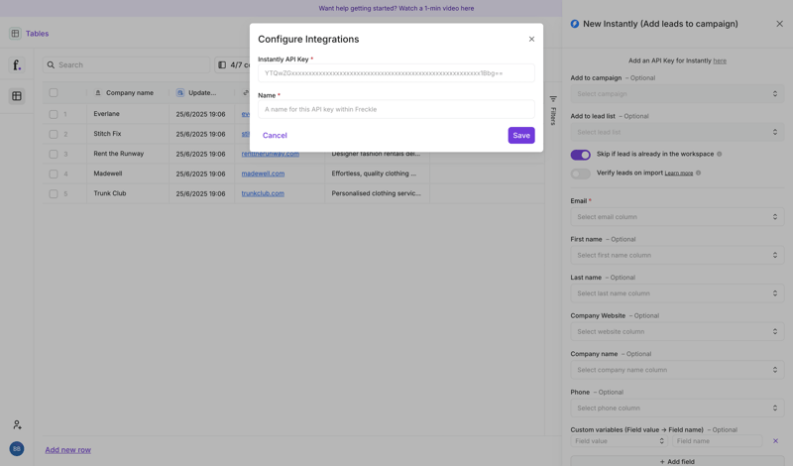793x466 pixels.
Task: Select the checkbox for Rent the Runway row
Action: click(x=54, y=154)
